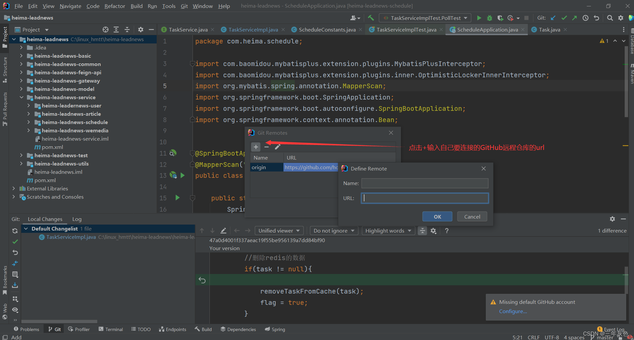The width and height of the screenshot is (634, 340).
Task: Open the Refactor menu
Action: 115,6
